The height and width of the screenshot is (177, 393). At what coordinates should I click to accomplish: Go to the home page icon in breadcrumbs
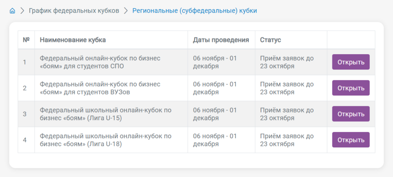click(12, 11)
